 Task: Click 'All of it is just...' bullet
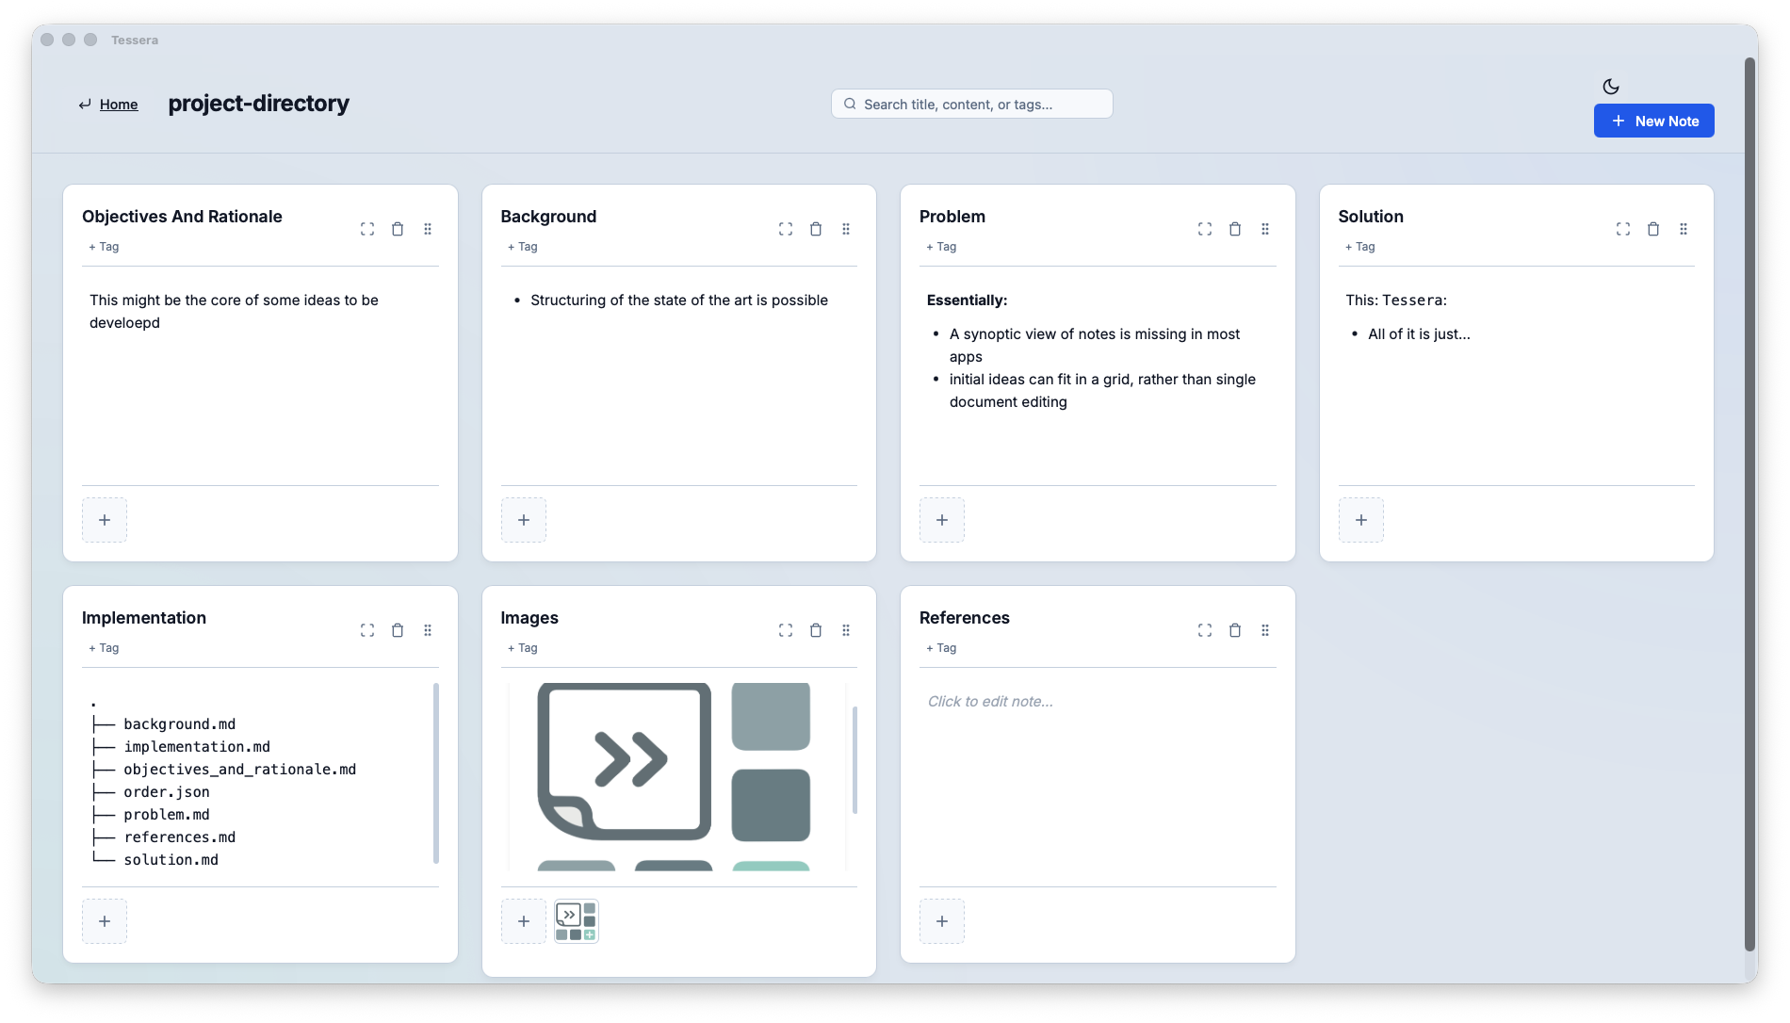click(1419, 333)
